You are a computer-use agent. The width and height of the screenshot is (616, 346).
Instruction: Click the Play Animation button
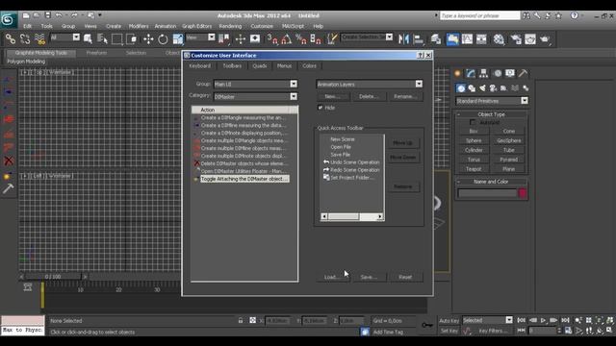543,320
